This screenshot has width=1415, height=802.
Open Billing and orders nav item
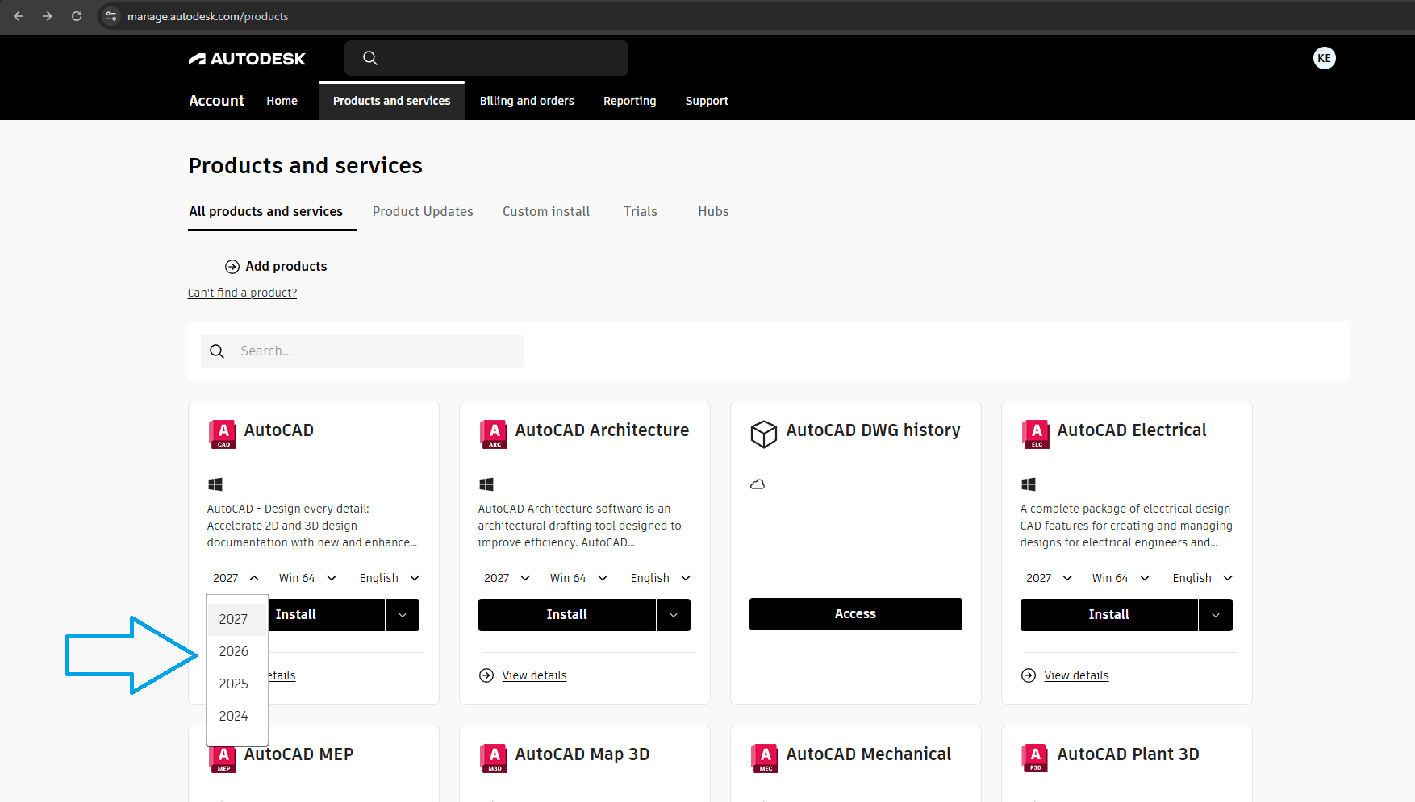(527, 101)
